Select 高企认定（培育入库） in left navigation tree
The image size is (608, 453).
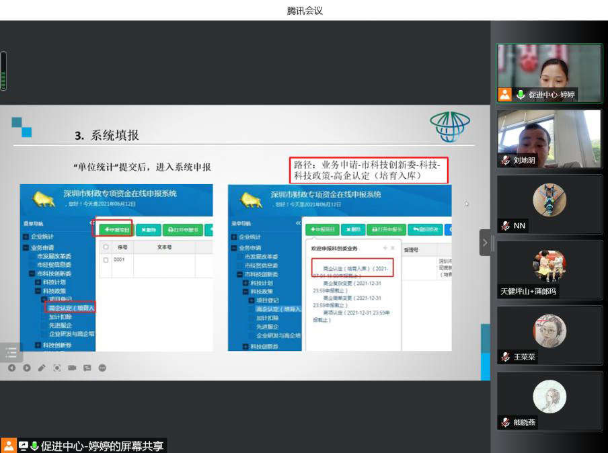coord(72,308)
